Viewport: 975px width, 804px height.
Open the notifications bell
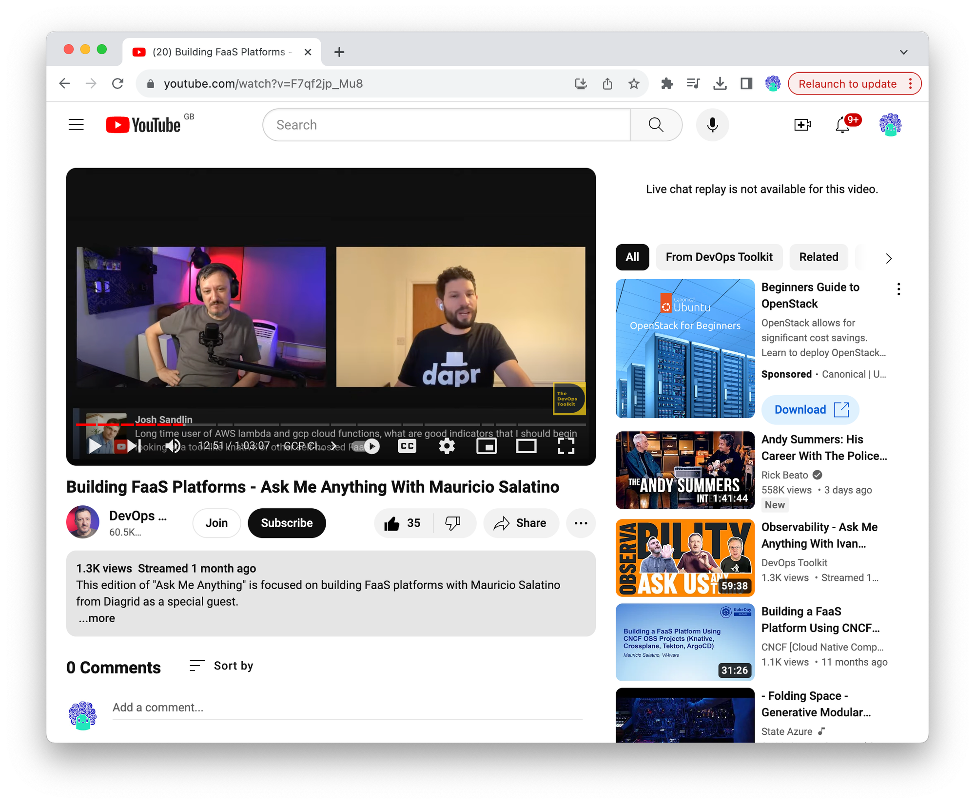coord(842,125)
